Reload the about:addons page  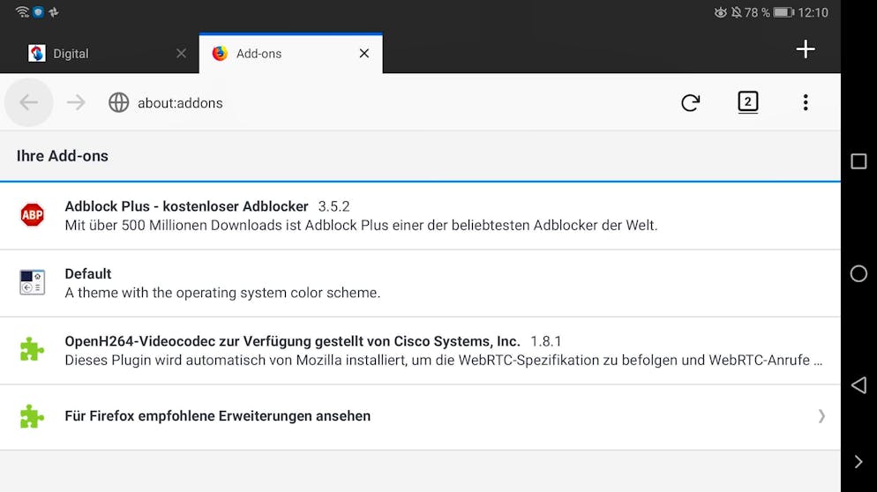(x=690, y=103)
